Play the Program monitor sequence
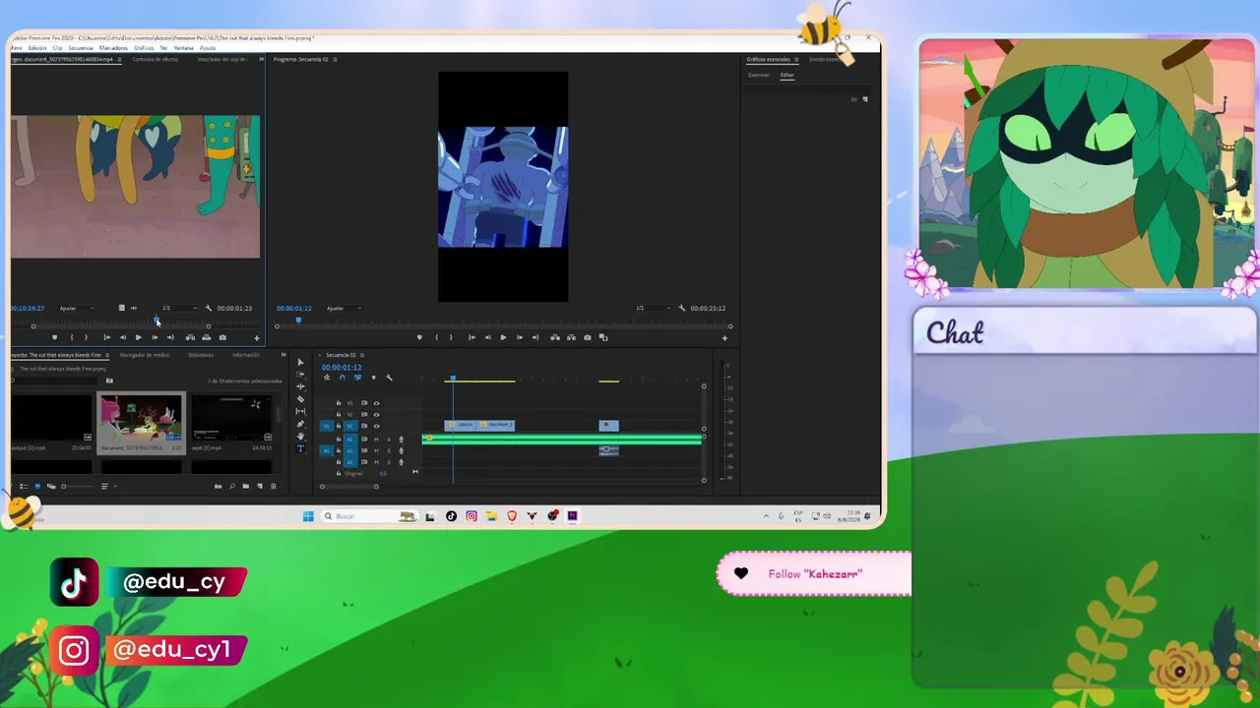Viewport: 1260px width, 708px height. 503,337
